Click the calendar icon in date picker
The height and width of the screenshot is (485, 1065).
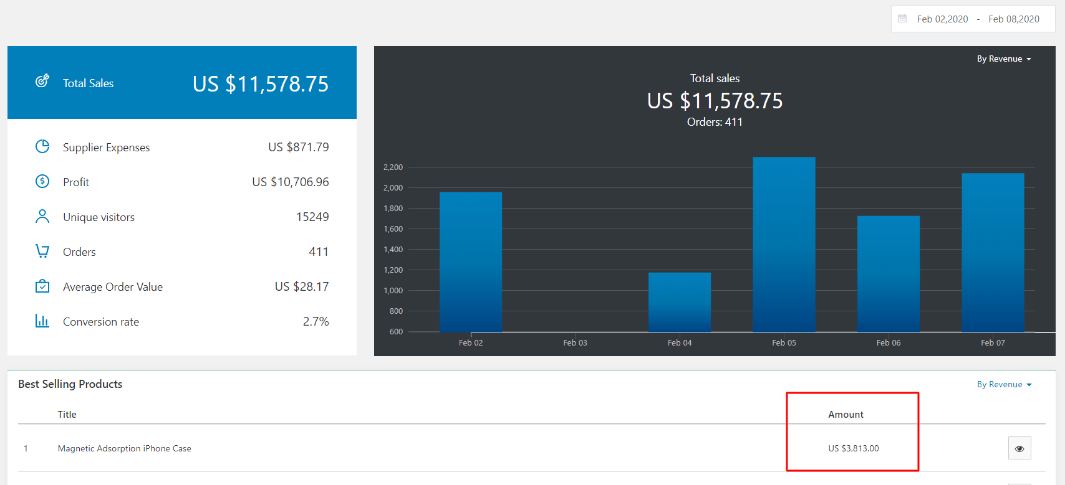[902, 19]
